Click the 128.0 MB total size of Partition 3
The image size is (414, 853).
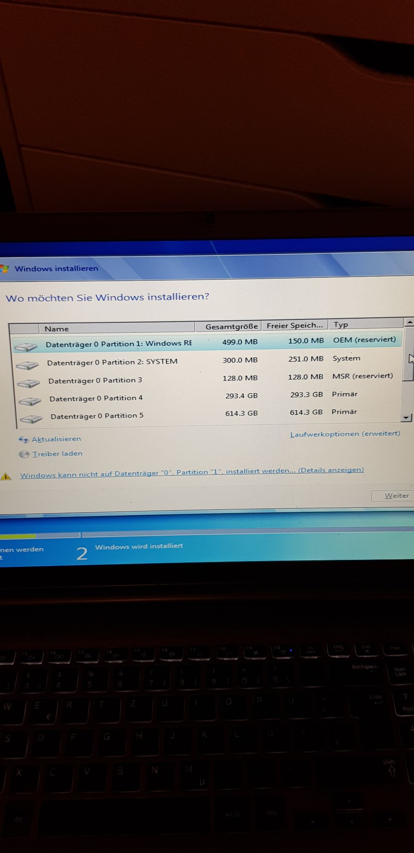240,378
